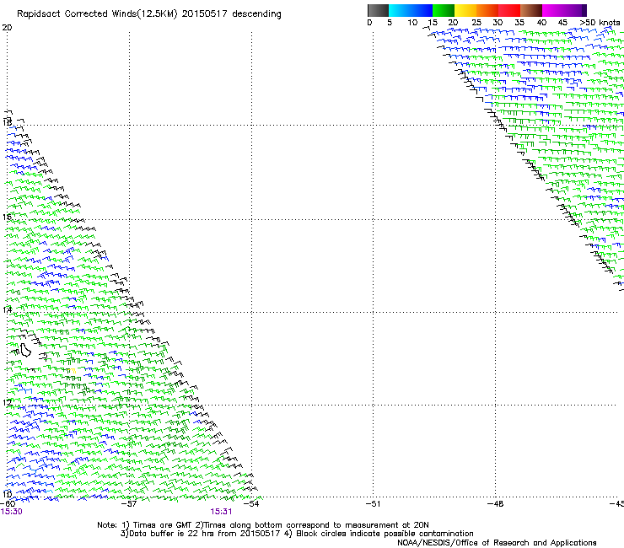Click the brown 35–40 knots color segment
The height and width of the screenshot is (548, 624).
[x=531, y=10]
